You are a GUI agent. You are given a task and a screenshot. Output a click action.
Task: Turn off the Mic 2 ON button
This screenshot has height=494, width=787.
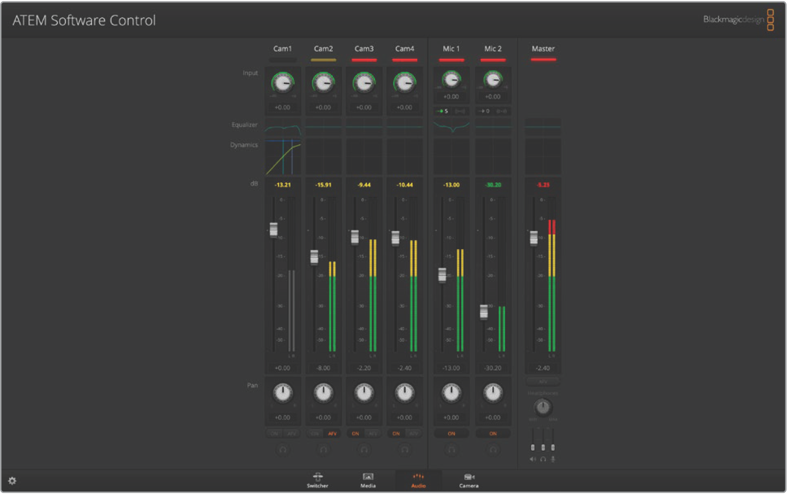click(x=493, y=434)
